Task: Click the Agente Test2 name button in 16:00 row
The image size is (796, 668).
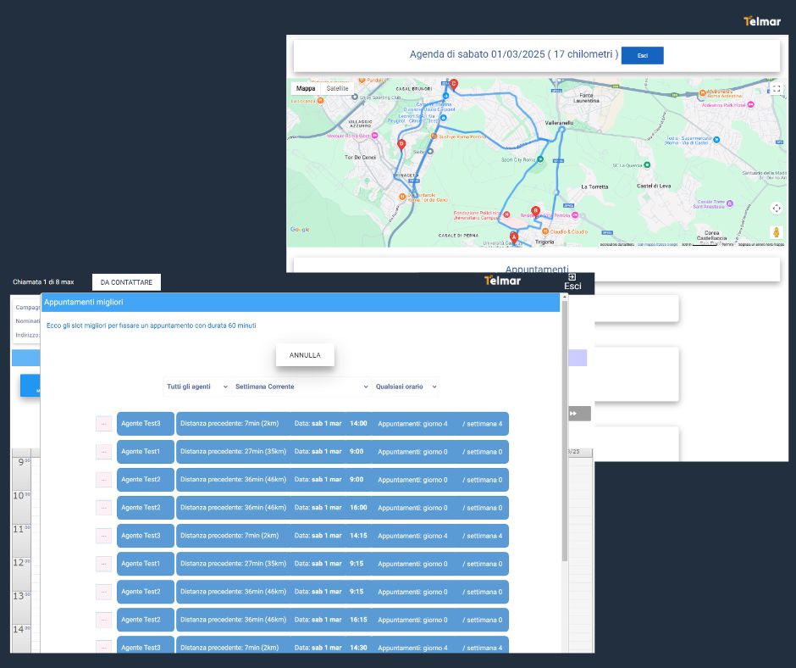Action: coord(145,507)
